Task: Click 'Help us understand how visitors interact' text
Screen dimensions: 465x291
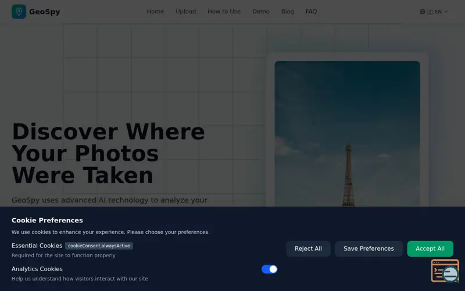Action: (x=80, y=279)
